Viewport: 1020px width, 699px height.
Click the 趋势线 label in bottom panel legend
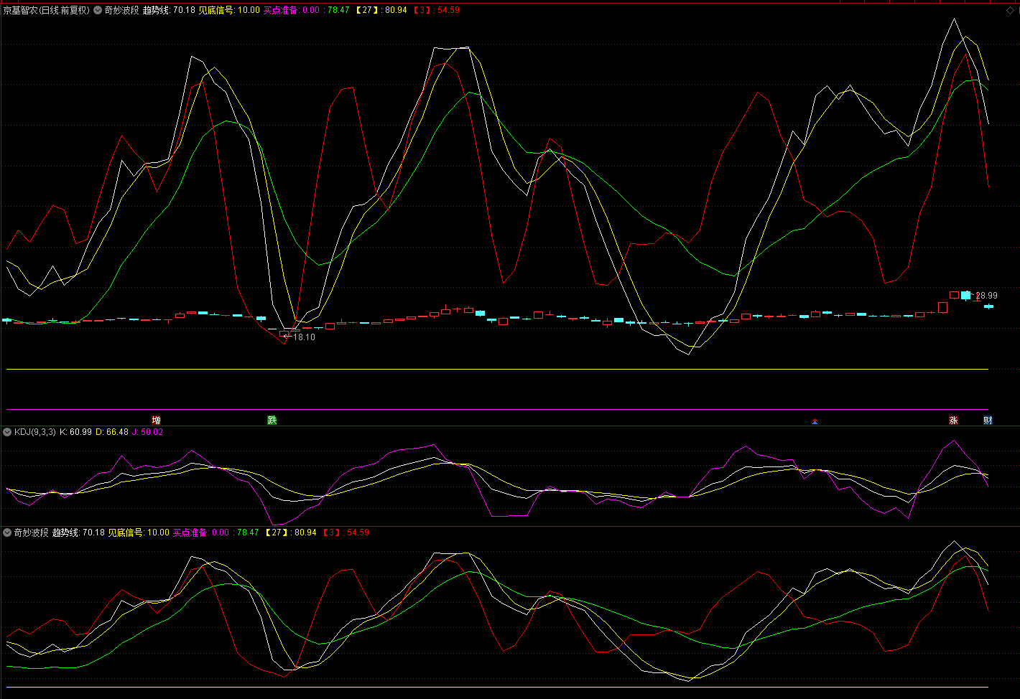(78, 533)
